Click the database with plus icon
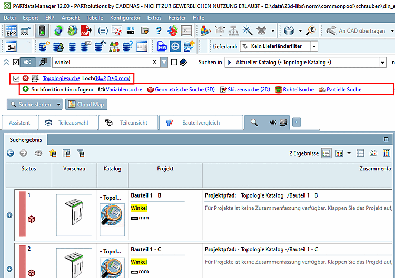 [100, 46]
